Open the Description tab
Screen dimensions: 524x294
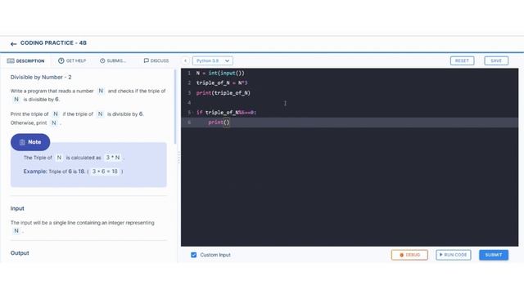[x=25, y=60]
